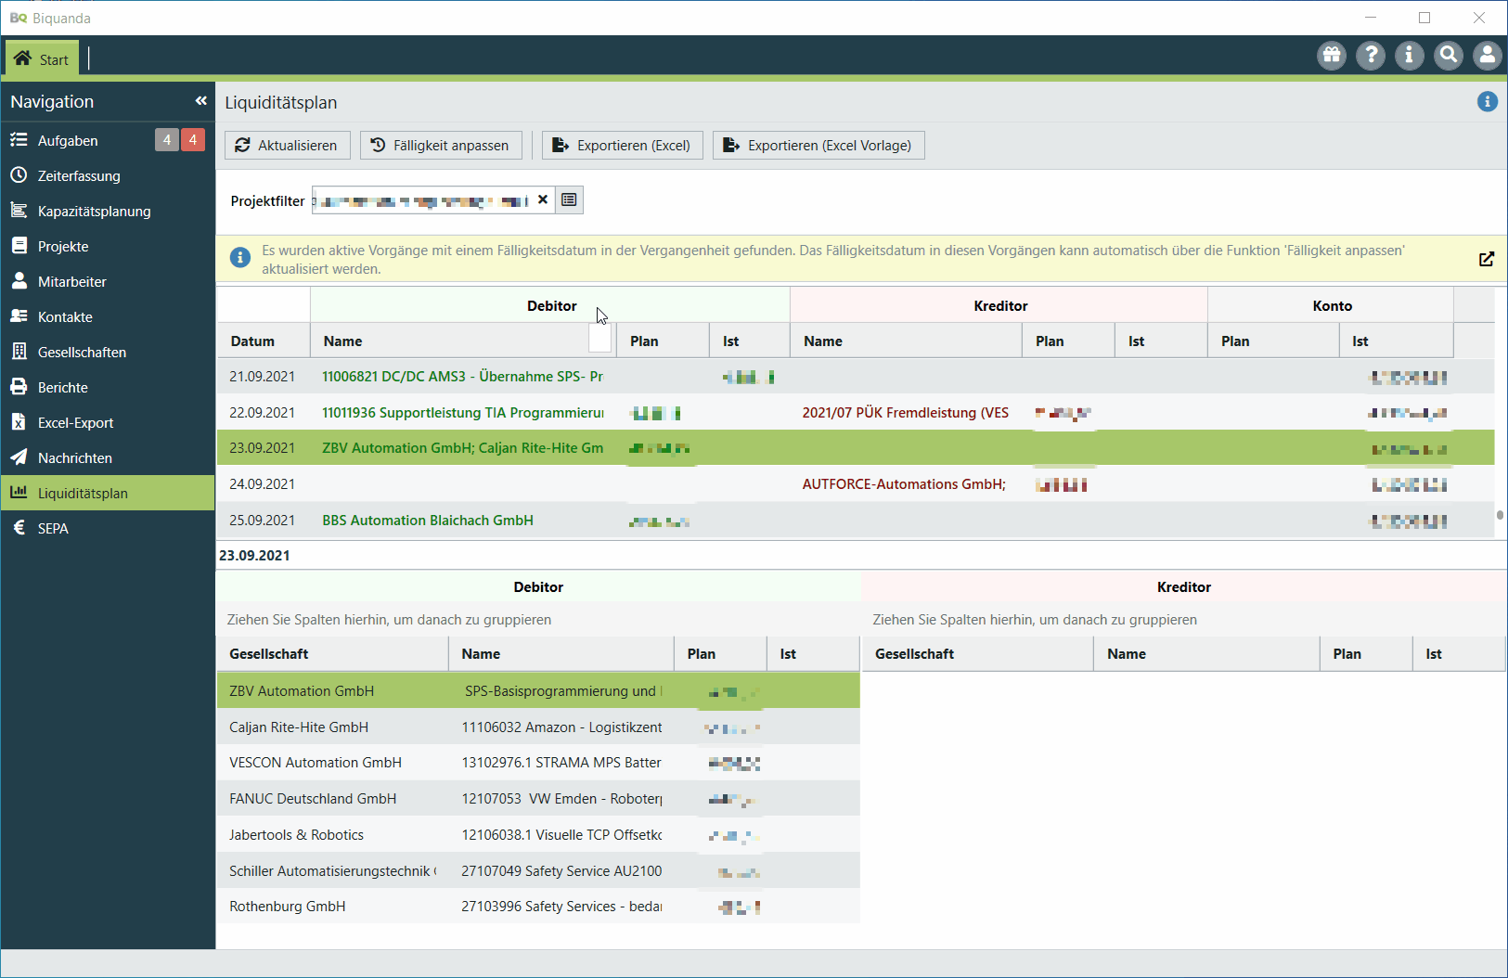
Task: Open the Start tab
Action: (x=42, y=59)
